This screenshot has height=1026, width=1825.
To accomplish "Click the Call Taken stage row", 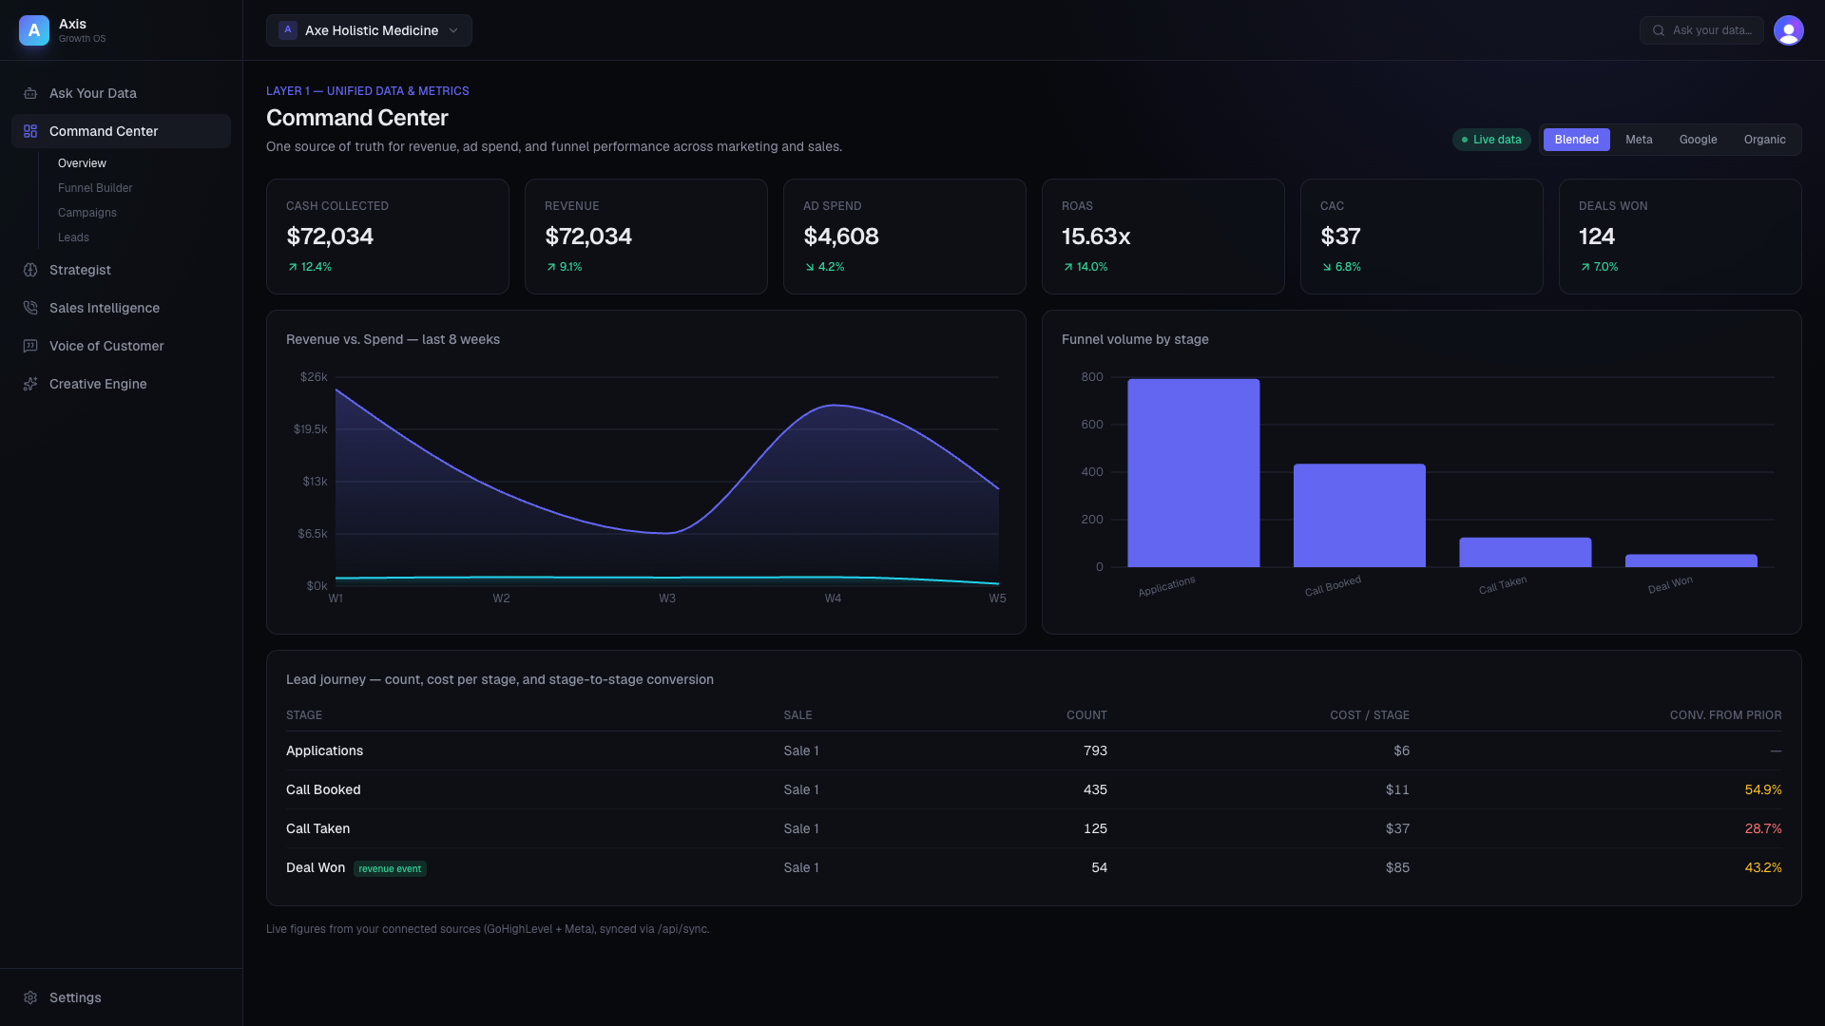I will (x=1034, y=828).
